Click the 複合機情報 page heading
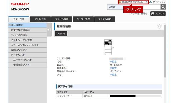Screen dimensions: 175x103 64,27
